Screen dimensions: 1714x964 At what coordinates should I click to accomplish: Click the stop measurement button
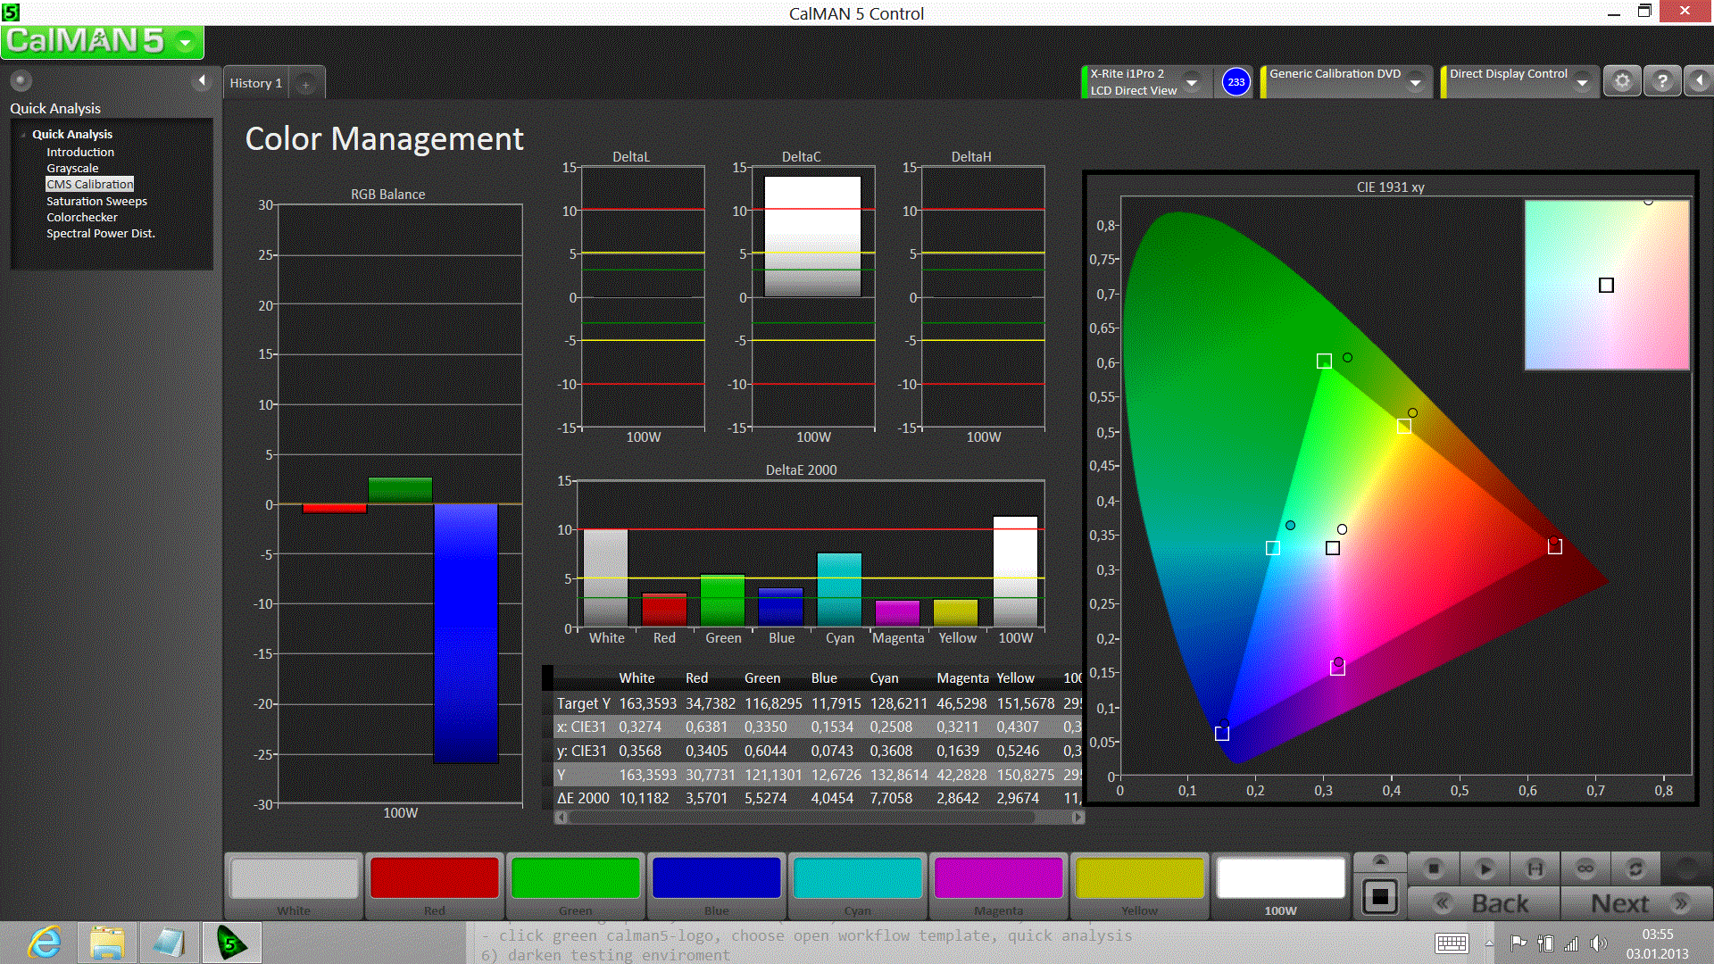1434,868
